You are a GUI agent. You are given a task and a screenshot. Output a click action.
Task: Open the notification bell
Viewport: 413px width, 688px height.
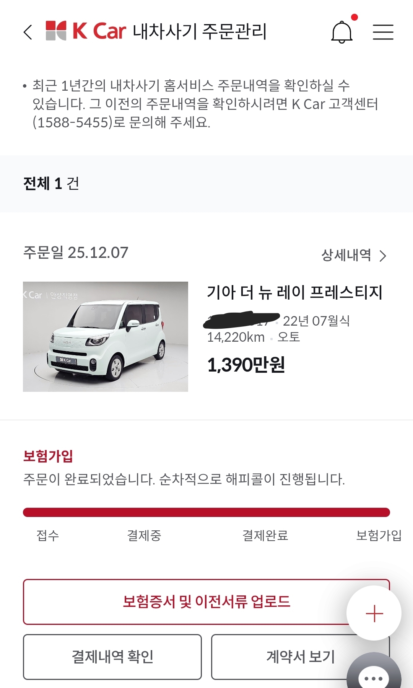pos(341,33)
